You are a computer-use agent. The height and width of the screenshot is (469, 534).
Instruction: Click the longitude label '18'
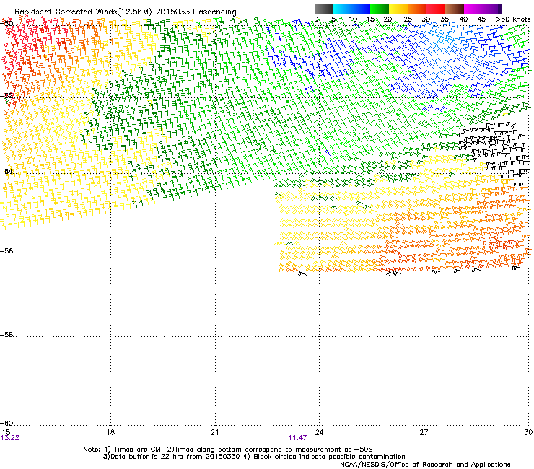(x=110, y=432)
